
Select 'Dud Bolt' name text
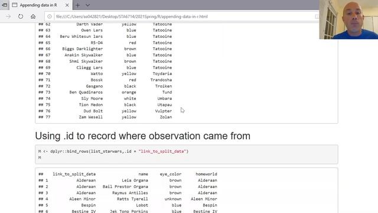93,111
